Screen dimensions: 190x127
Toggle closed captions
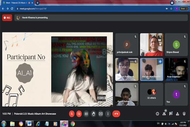(86, 114)
